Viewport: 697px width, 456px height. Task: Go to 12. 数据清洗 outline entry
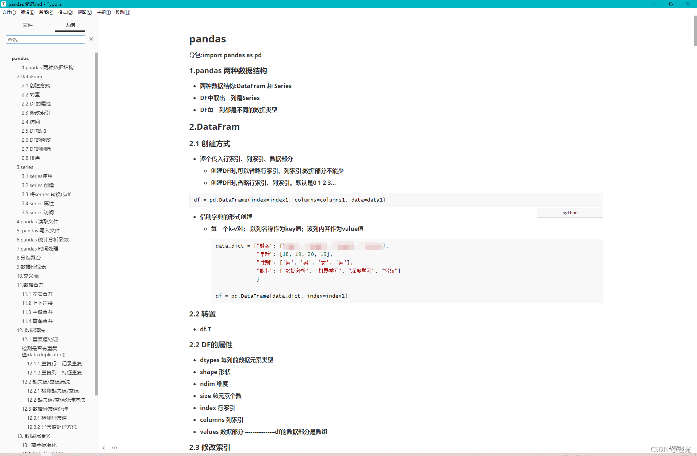point(31,330)
